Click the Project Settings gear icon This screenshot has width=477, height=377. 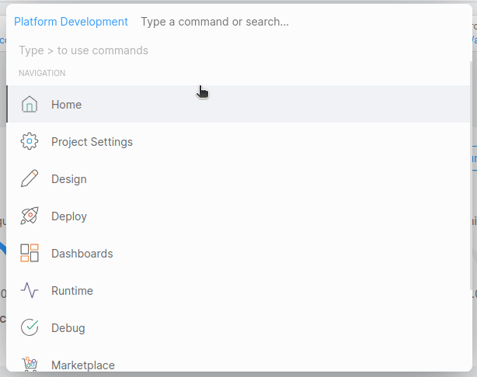(x=30, y=141)
